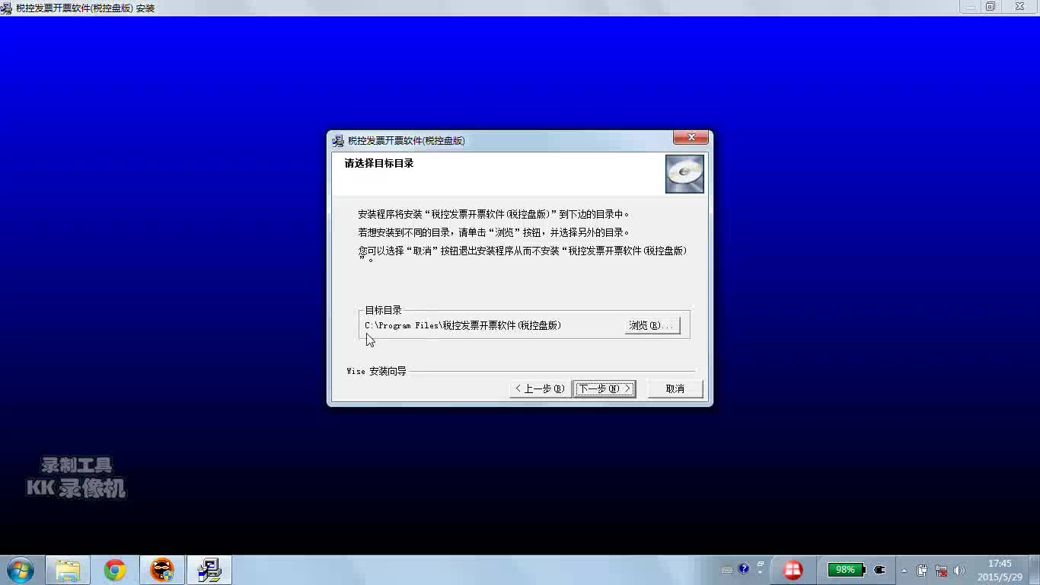Open Windows Explorer from the taskbar

tap(67, 569)
